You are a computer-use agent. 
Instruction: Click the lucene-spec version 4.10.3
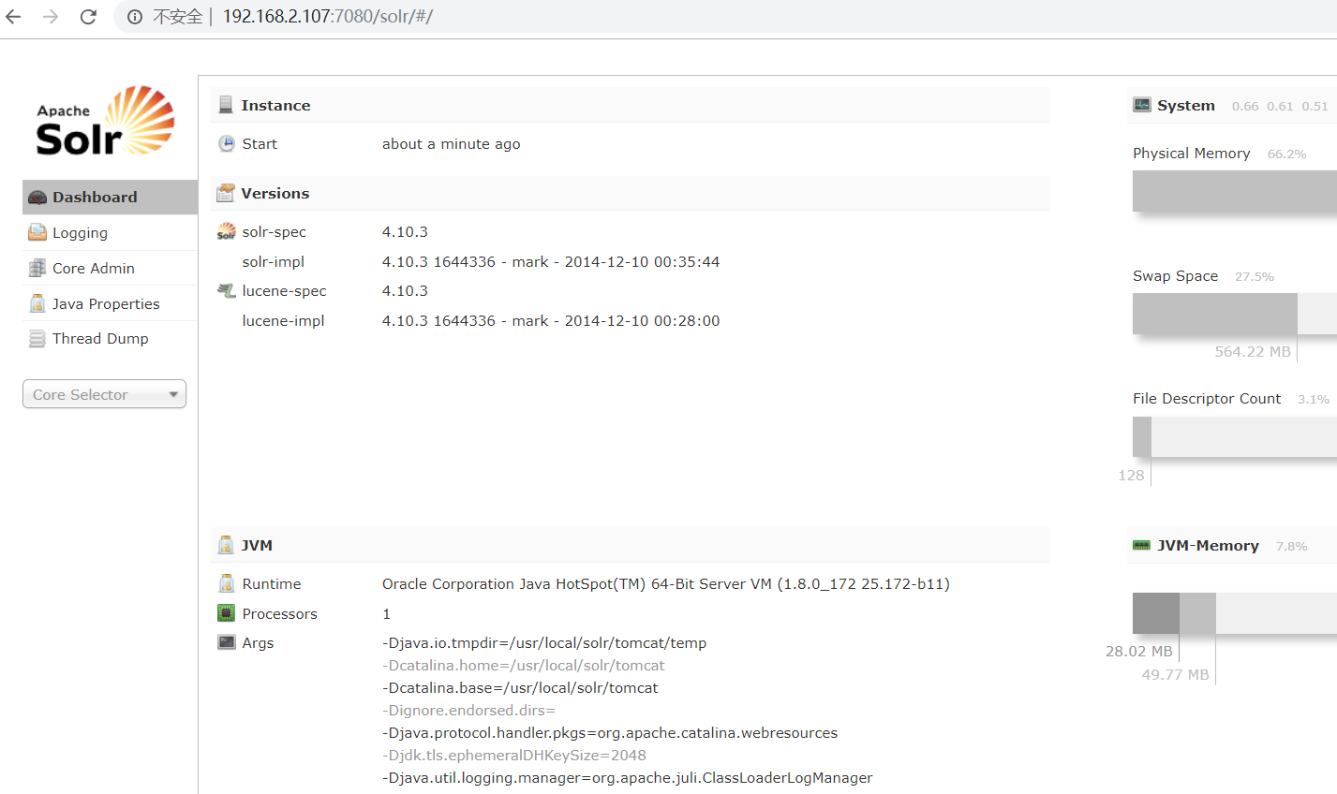click(405, 291)
